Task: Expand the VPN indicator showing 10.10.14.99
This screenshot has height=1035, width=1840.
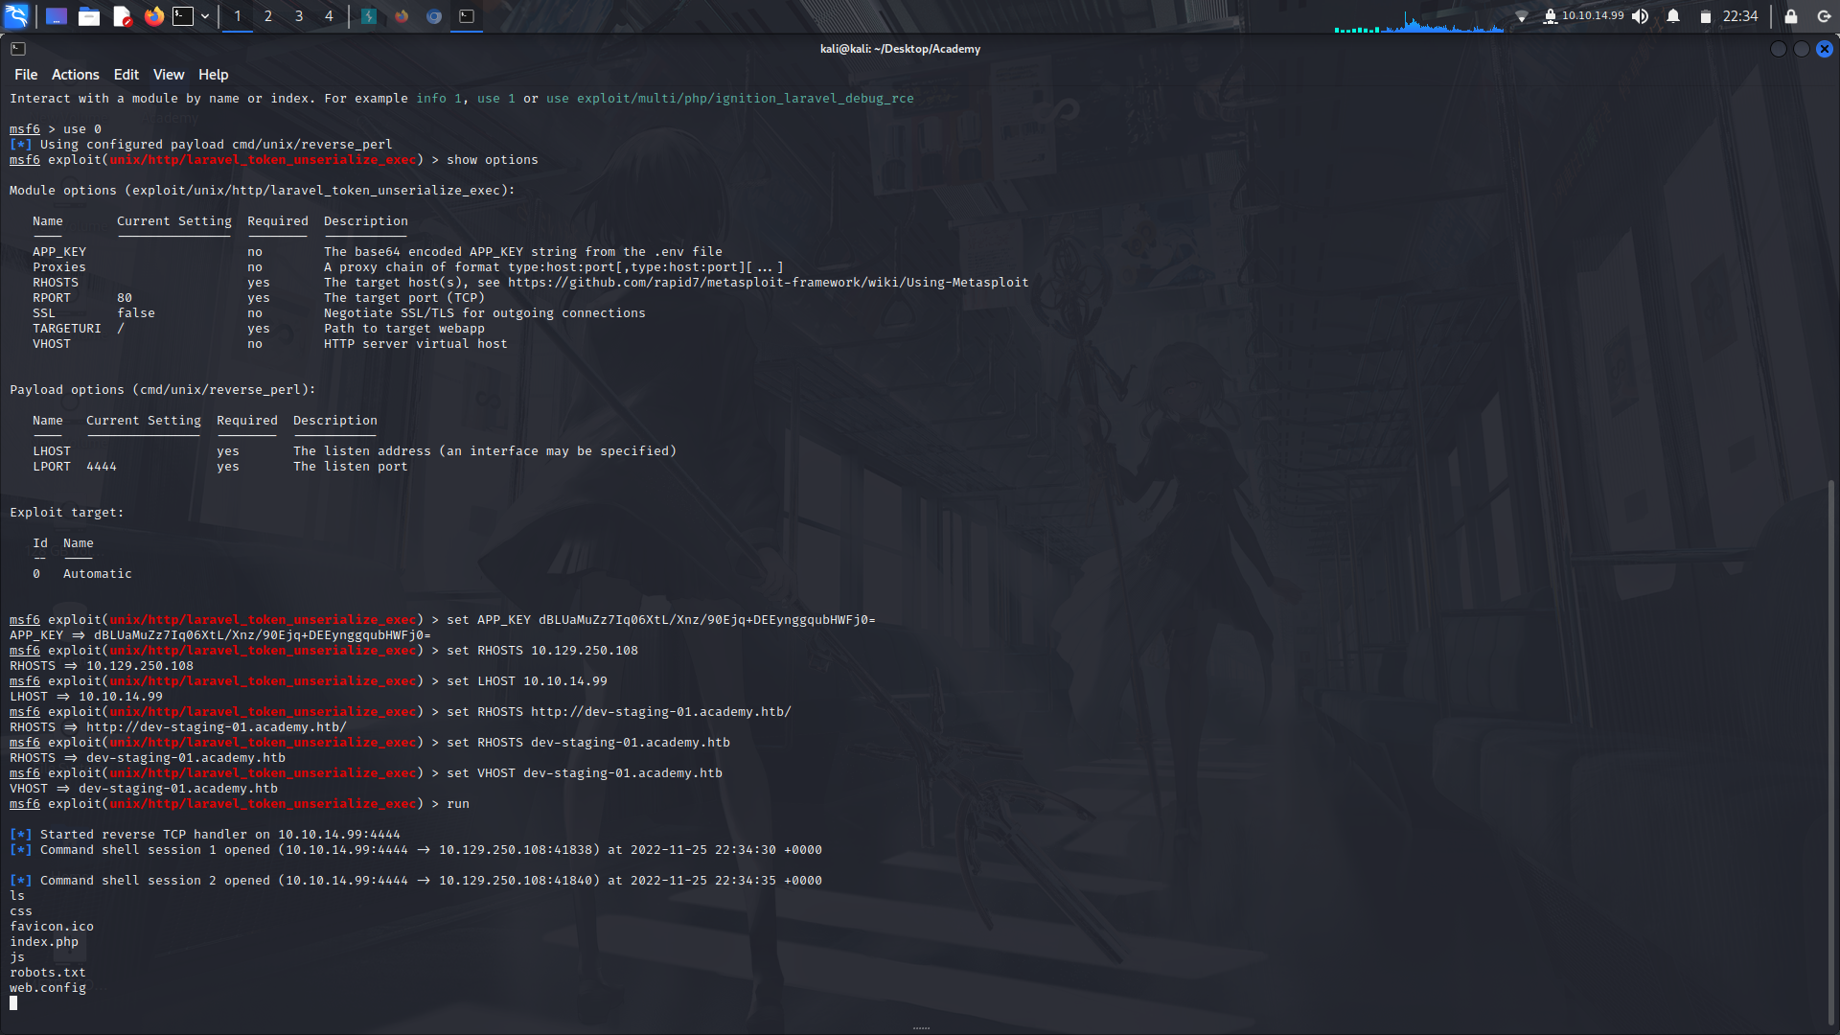Action: [1583, 16]
